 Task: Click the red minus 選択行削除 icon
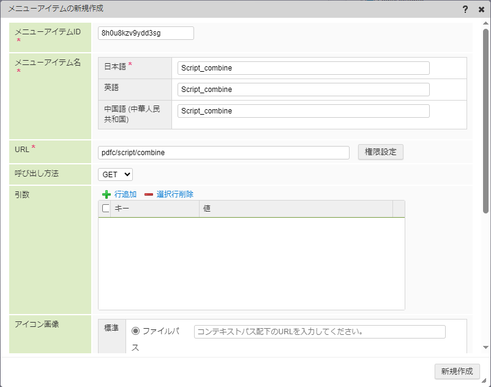point(149,194)
